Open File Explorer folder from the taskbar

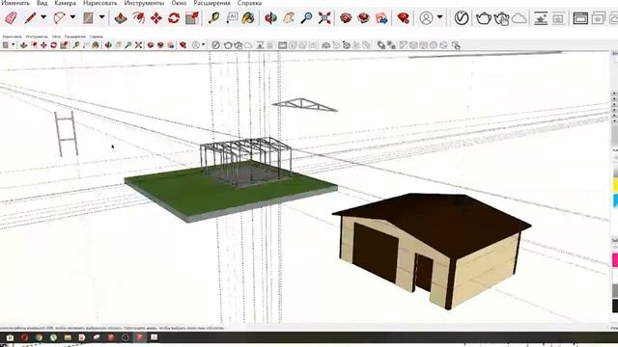(x=68, y=337)
